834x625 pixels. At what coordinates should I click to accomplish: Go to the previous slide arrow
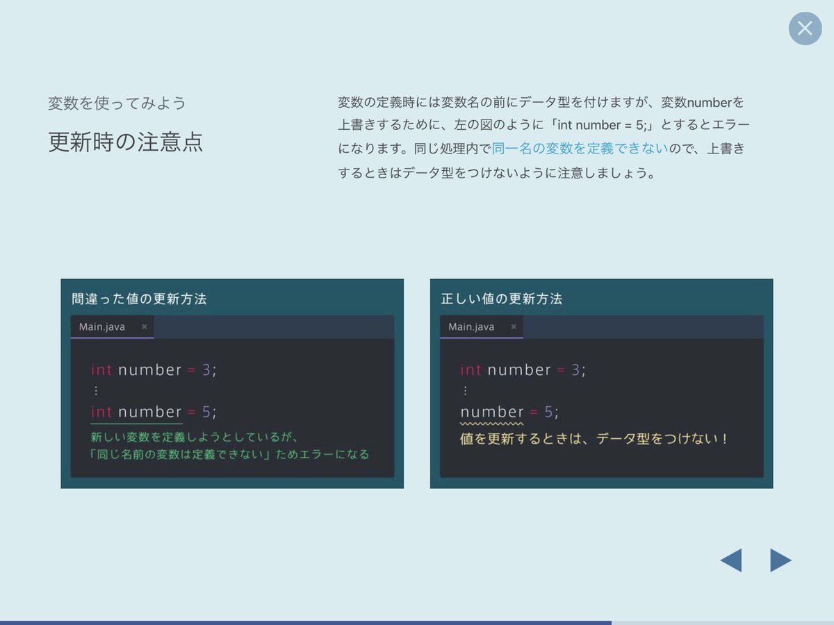click(730, 560)
